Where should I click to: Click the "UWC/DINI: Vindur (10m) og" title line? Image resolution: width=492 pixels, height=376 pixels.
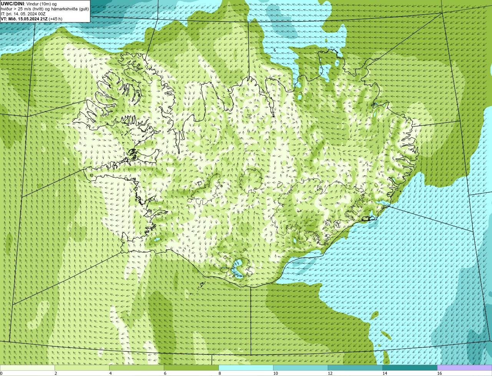[29, 4]
